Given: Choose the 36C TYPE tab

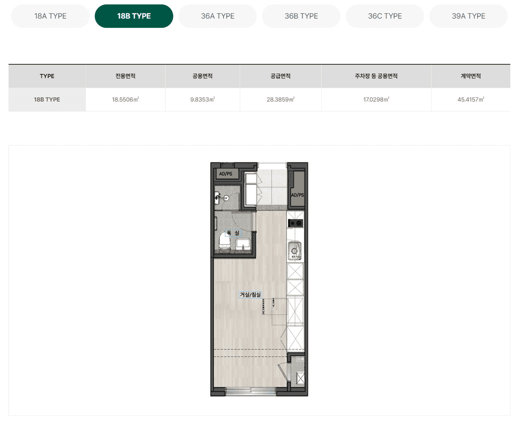Looking at the screenshot, I should [x=385, y=16].
